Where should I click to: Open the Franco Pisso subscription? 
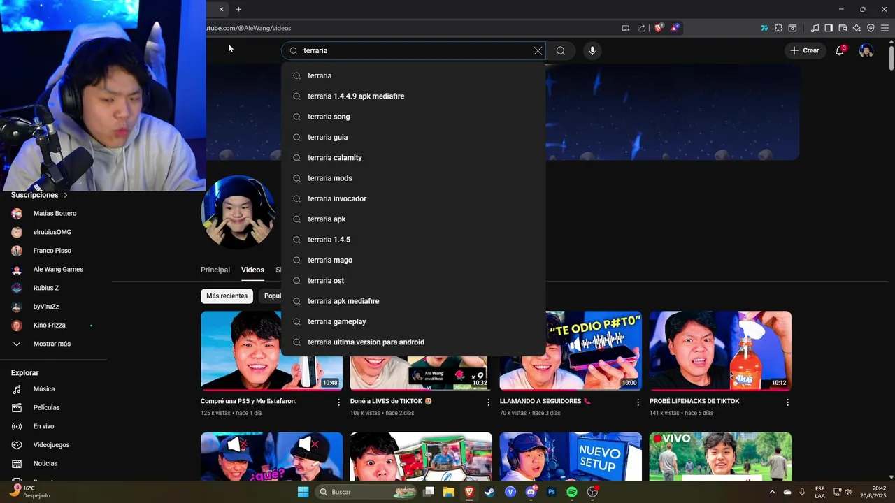pos(54,251)
